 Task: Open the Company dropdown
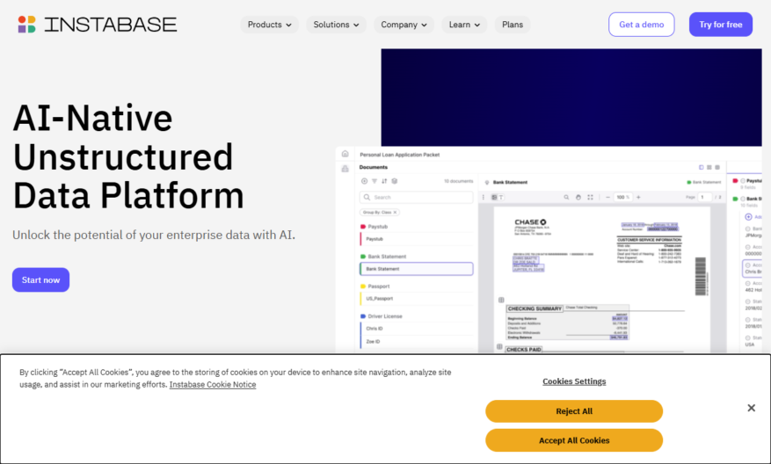(x=404, y=25)
